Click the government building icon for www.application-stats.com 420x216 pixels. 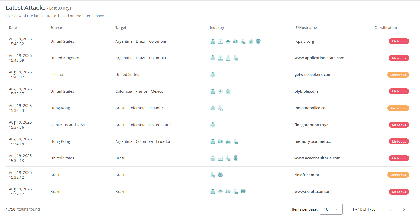pyautogui.click(x=228, y=58)
